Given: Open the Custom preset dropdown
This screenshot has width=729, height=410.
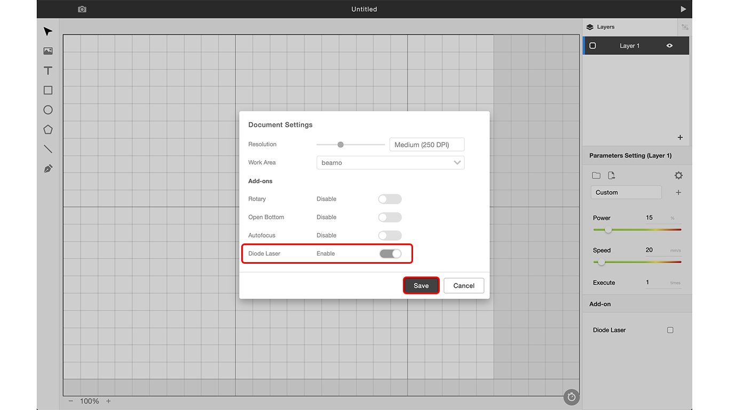Looking at the screenshot, I should 625,192.
